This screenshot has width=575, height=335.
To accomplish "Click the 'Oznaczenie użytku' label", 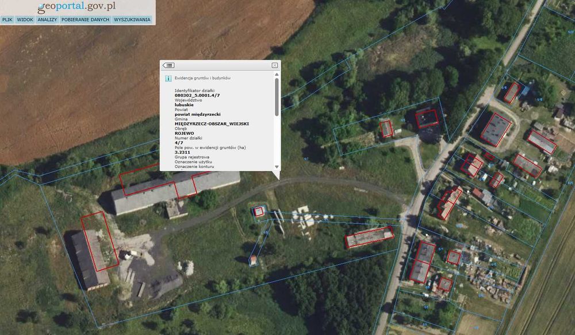I will (x=193, y=162).
